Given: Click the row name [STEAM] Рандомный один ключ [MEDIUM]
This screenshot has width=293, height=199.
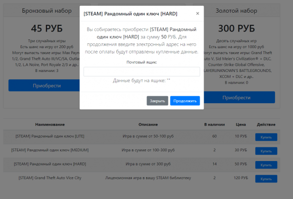Looking at the screenshot, I should [x=50, y=150].
